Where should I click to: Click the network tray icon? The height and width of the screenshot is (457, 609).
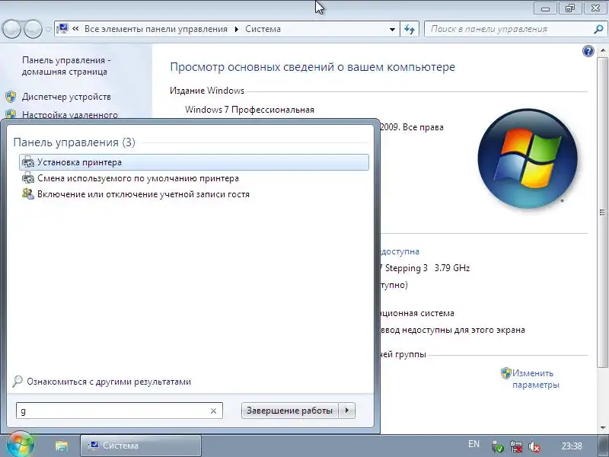[516, 447]
